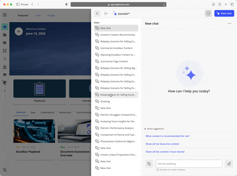237x176 pixels.
Task: Collapse the chat history sidebar
Action: point(106,13)
